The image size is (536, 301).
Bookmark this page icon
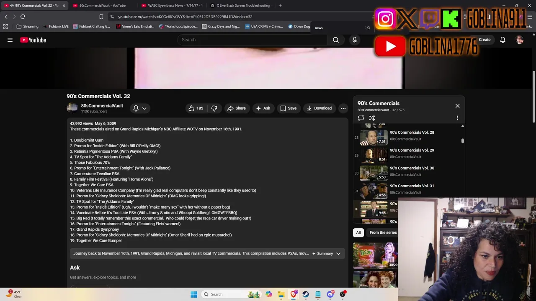coord(101,17)
